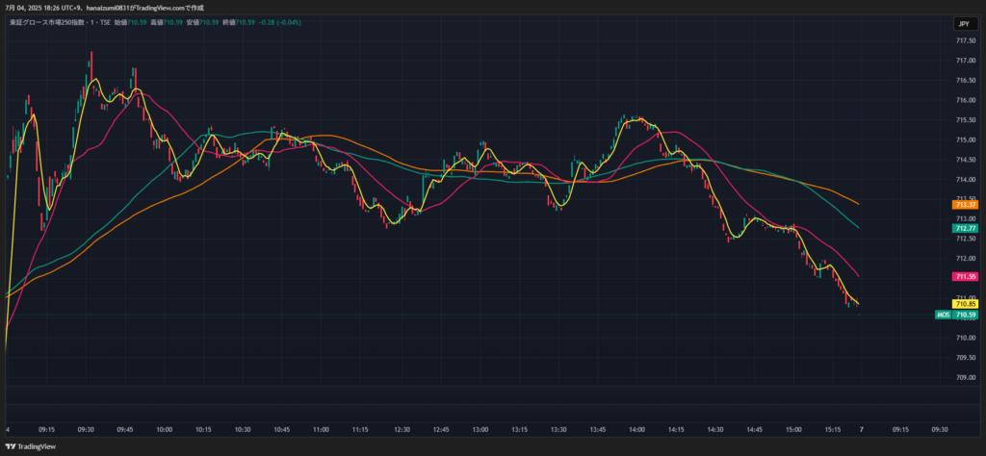Click the 14:30 time axis label
Screen dimensions: 986x456
click(715, 430)
